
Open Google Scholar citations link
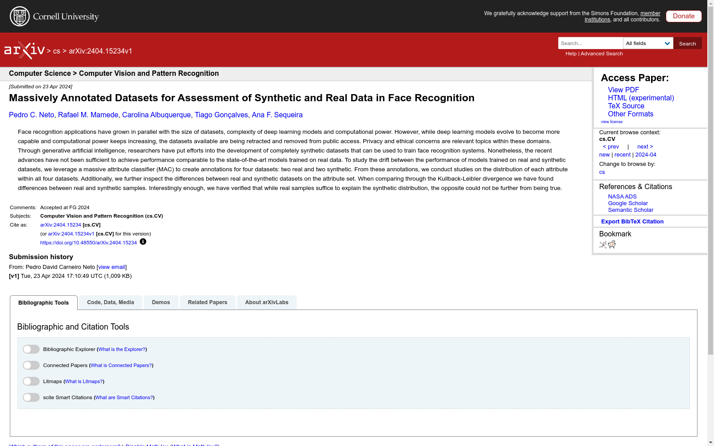[x=628, y=203]
